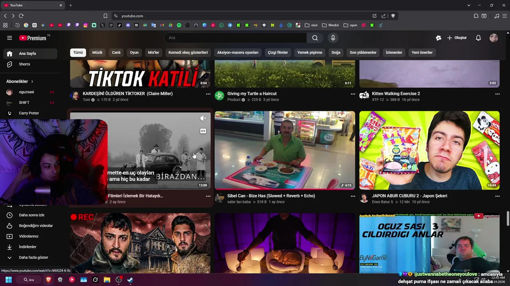Select the Oyun filter chip
This screenshot has width=510, height=286.
click(134, 52)
